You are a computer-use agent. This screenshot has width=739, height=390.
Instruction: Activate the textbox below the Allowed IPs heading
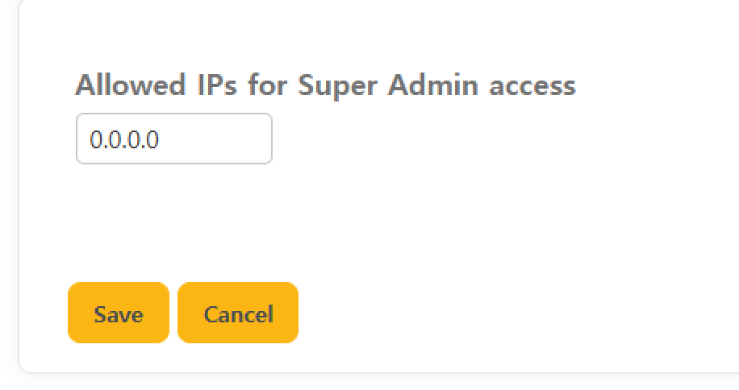[x=174, y=139]
